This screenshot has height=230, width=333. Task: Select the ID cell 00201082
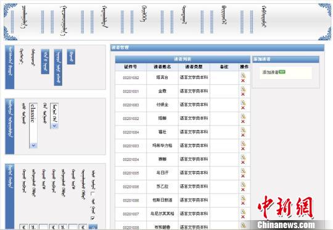(131, 78)
